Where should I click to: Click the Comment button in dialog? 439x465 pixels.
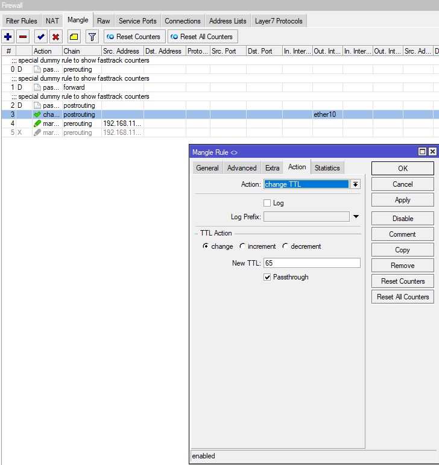coord(402,234)
